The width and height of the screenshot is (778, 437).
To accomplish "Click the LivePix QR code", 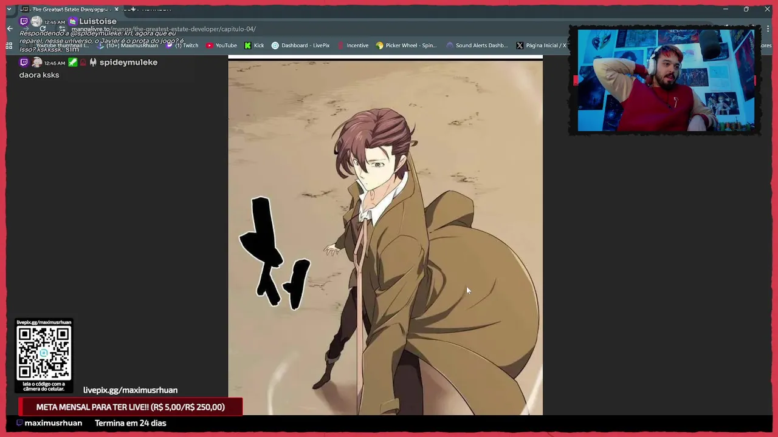I will point(44,353).
